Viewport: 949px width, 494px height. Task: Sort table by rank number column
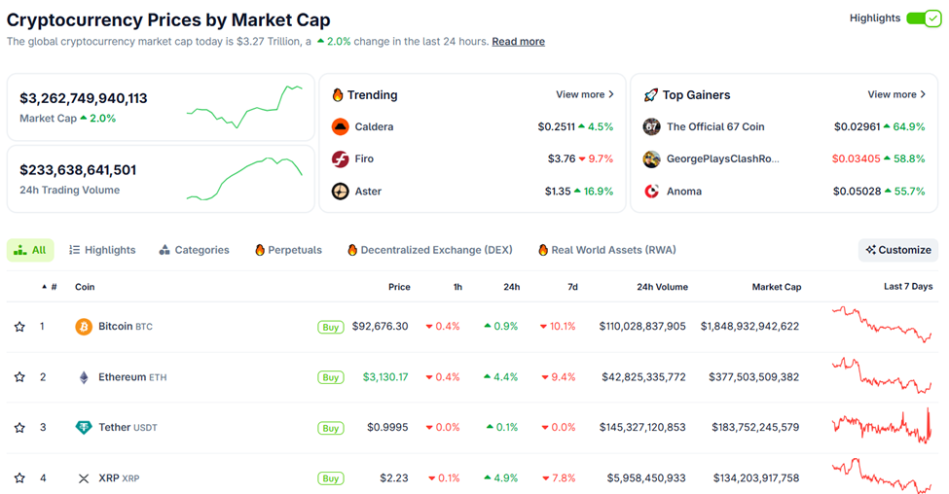51,287
